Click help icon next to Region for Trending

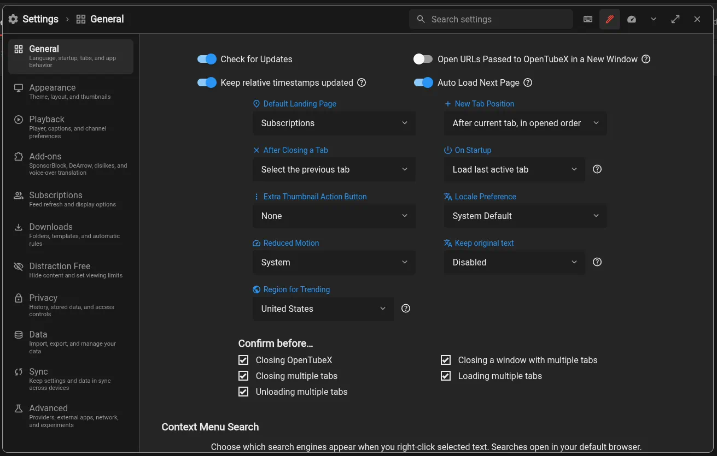coord(406,309)
